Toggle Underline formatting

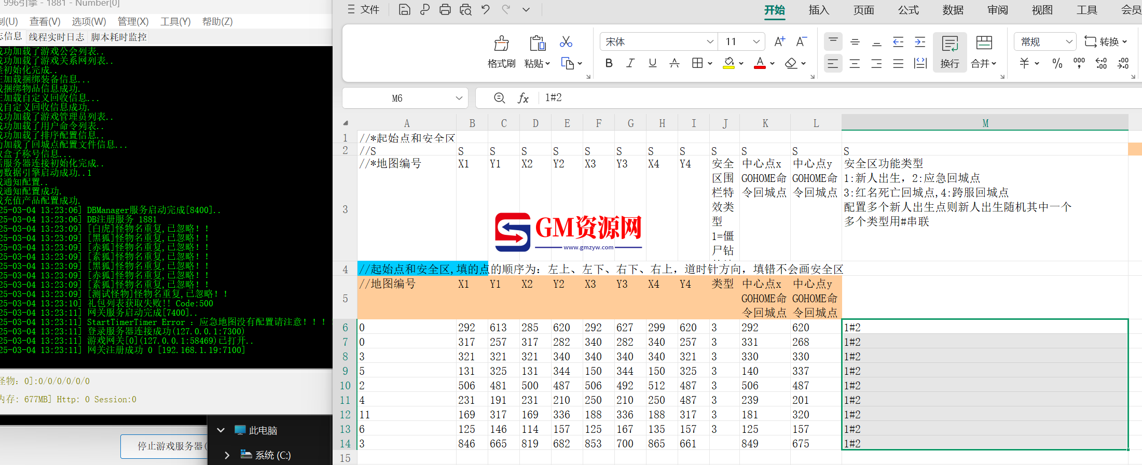point(653,63)
